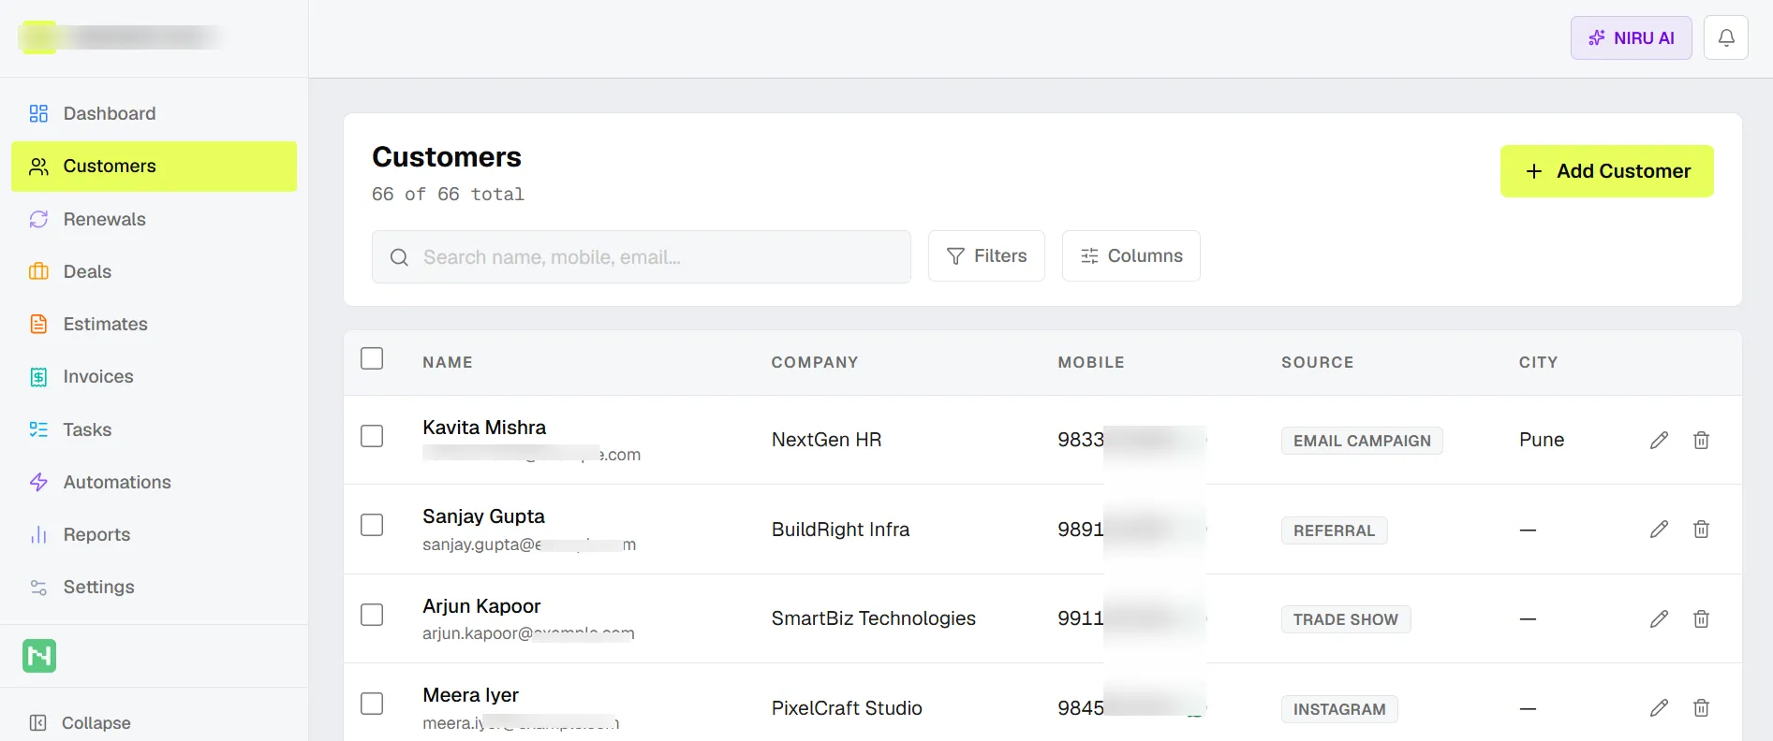The height and width of the screenshot is (741, 1773).
Task: Click the CITY column header
Action: pyautogui.click(x=1539, y=362)
